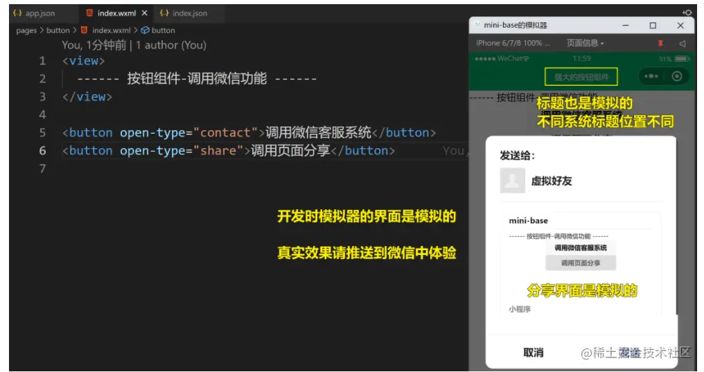Click the "share" attribute value in code

pos(218,150)
